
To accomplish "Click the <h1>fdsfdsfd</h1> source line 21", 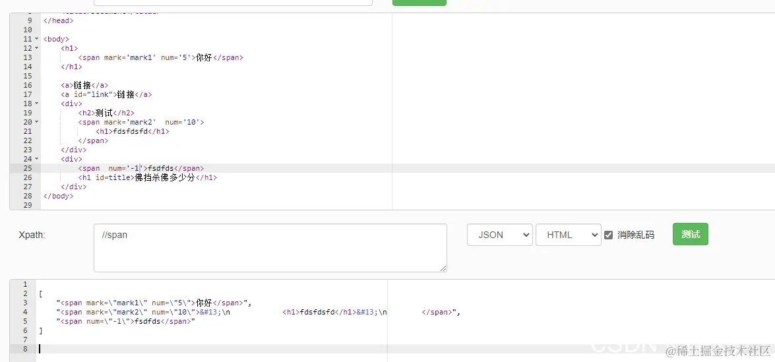I will click(x=133, y=131).
